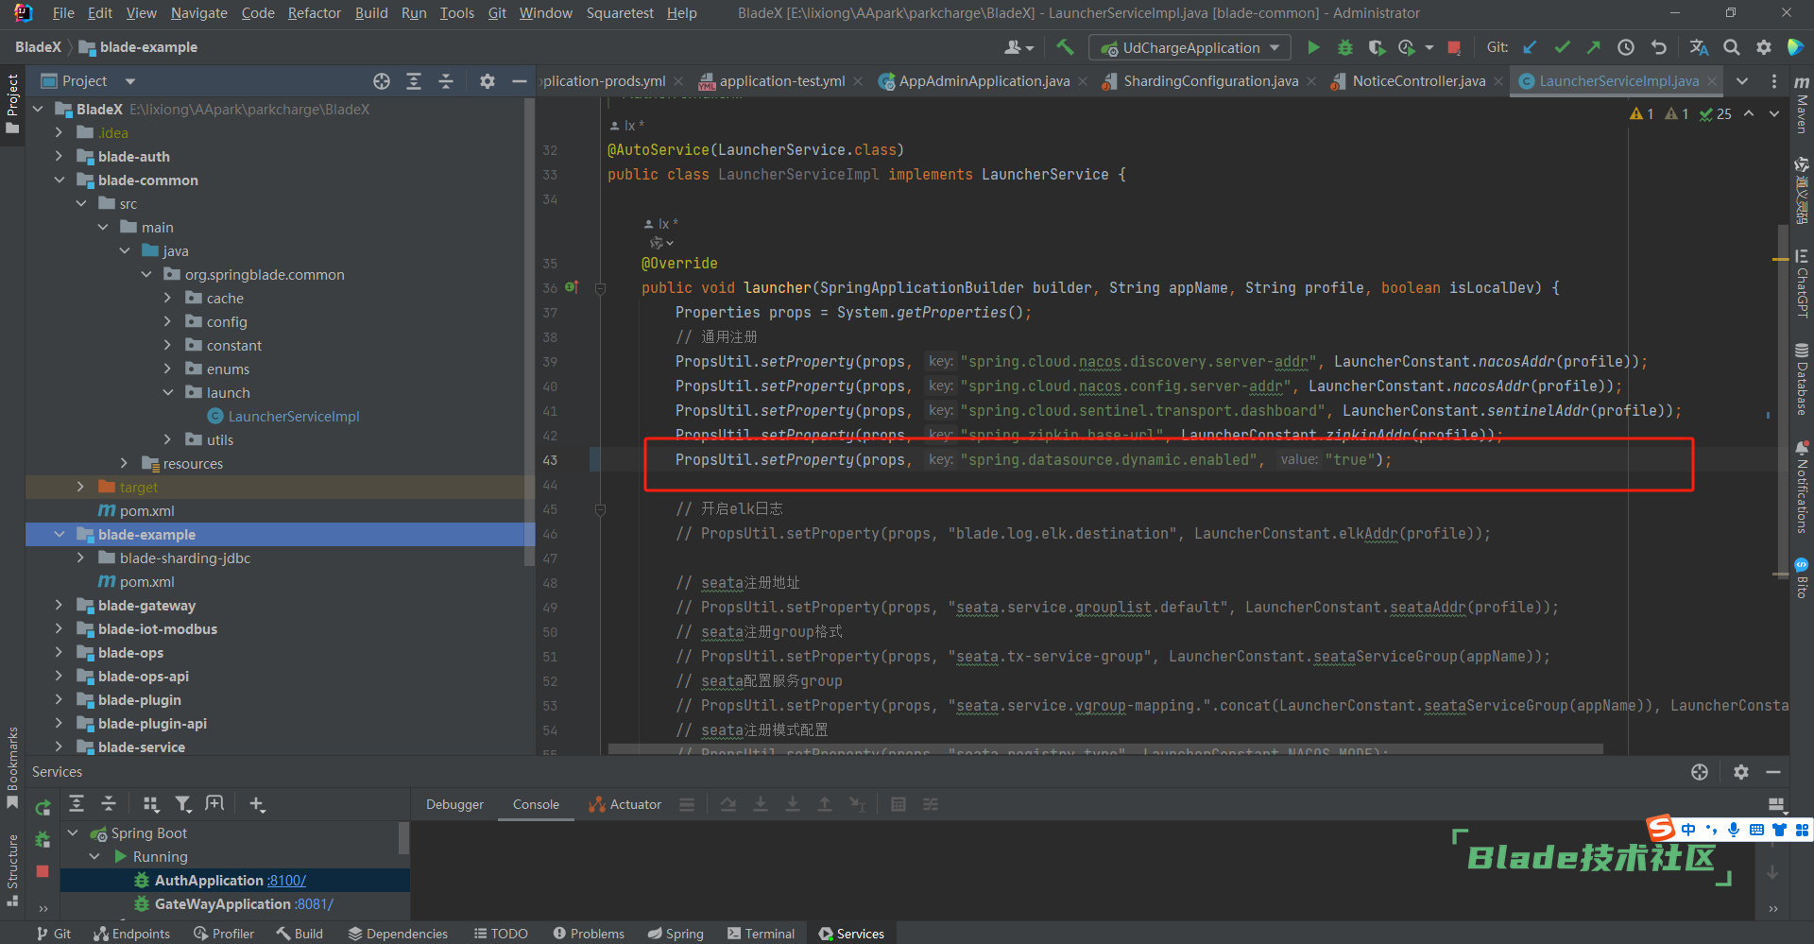Expand the blade-auth module
1814x944 pixels.
(x=59, y=156)
